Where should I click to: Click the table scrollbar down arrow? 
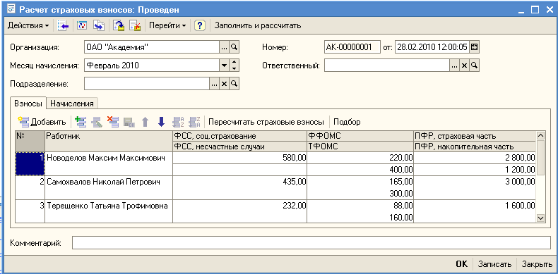pos(540,218)
